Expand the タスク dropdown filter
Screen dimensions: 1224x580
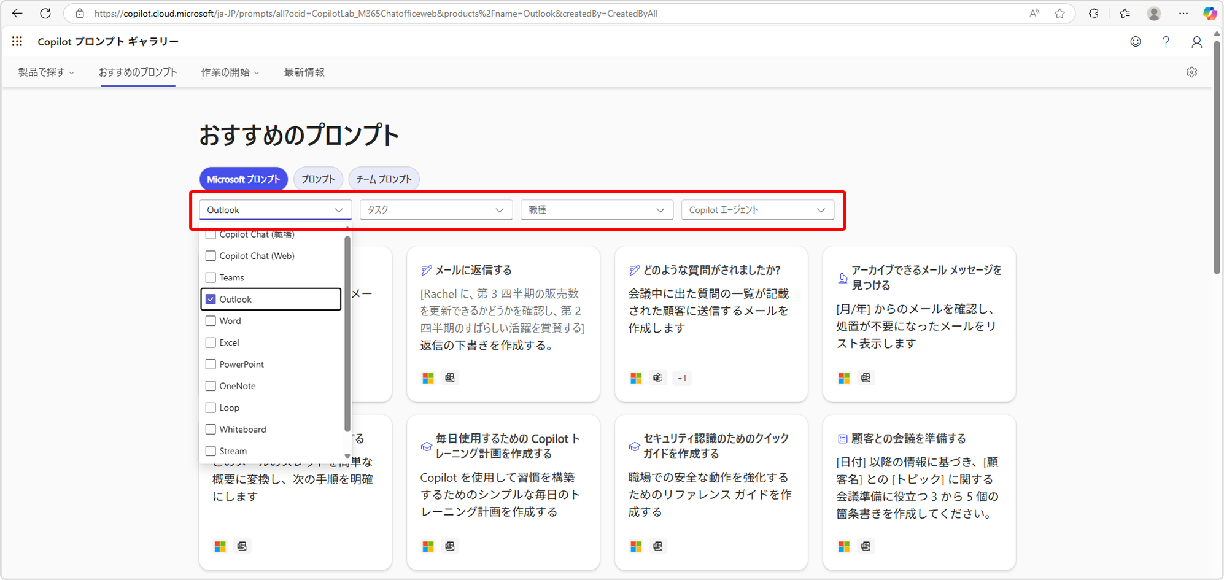[x=436, y=210]
